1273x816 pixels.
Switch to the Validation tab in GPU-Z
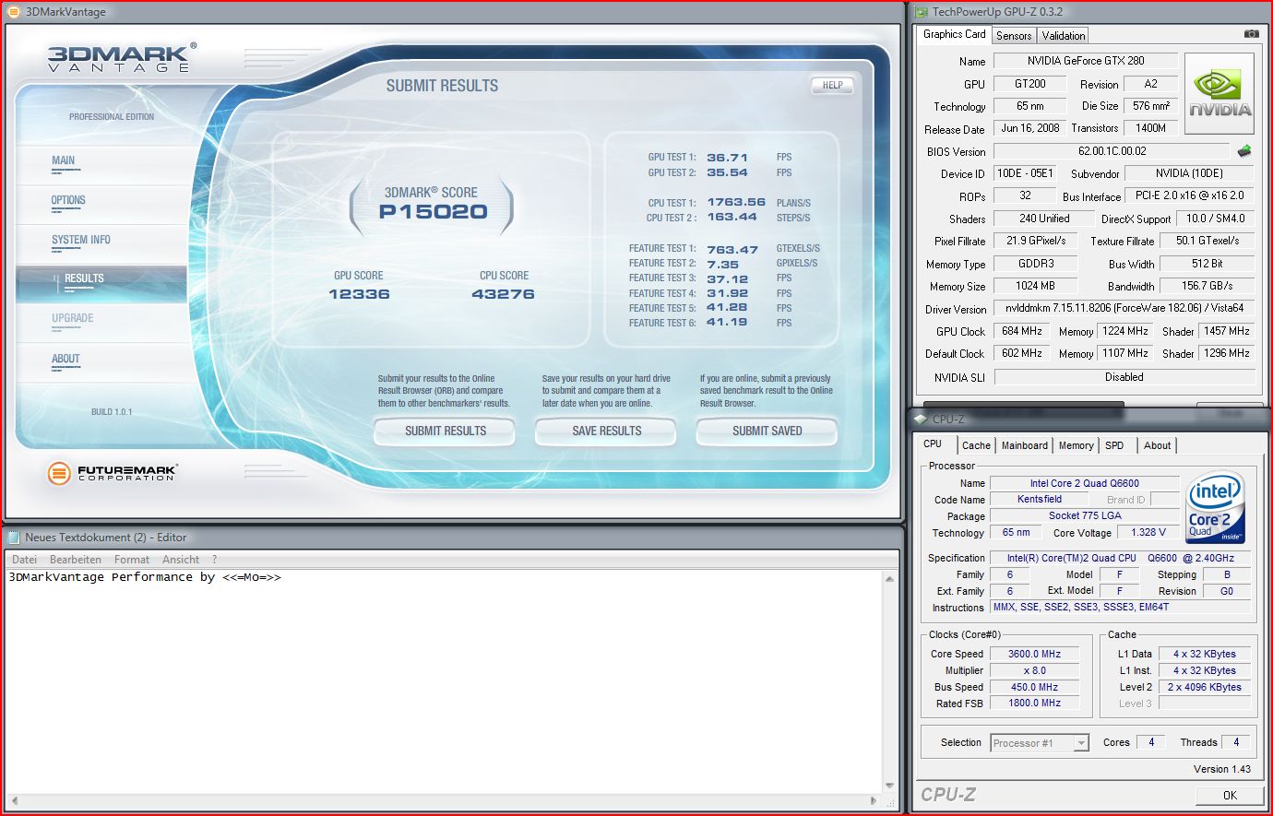1064,36
